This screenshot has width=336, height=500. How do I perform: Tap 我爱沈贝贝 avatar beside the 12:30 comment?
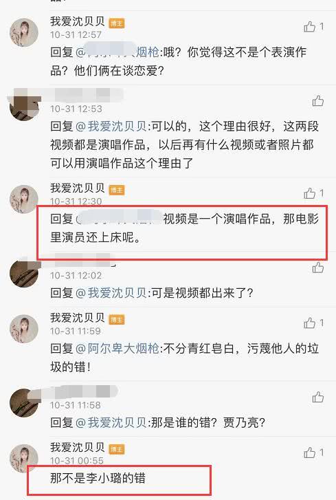pos(24,199)
